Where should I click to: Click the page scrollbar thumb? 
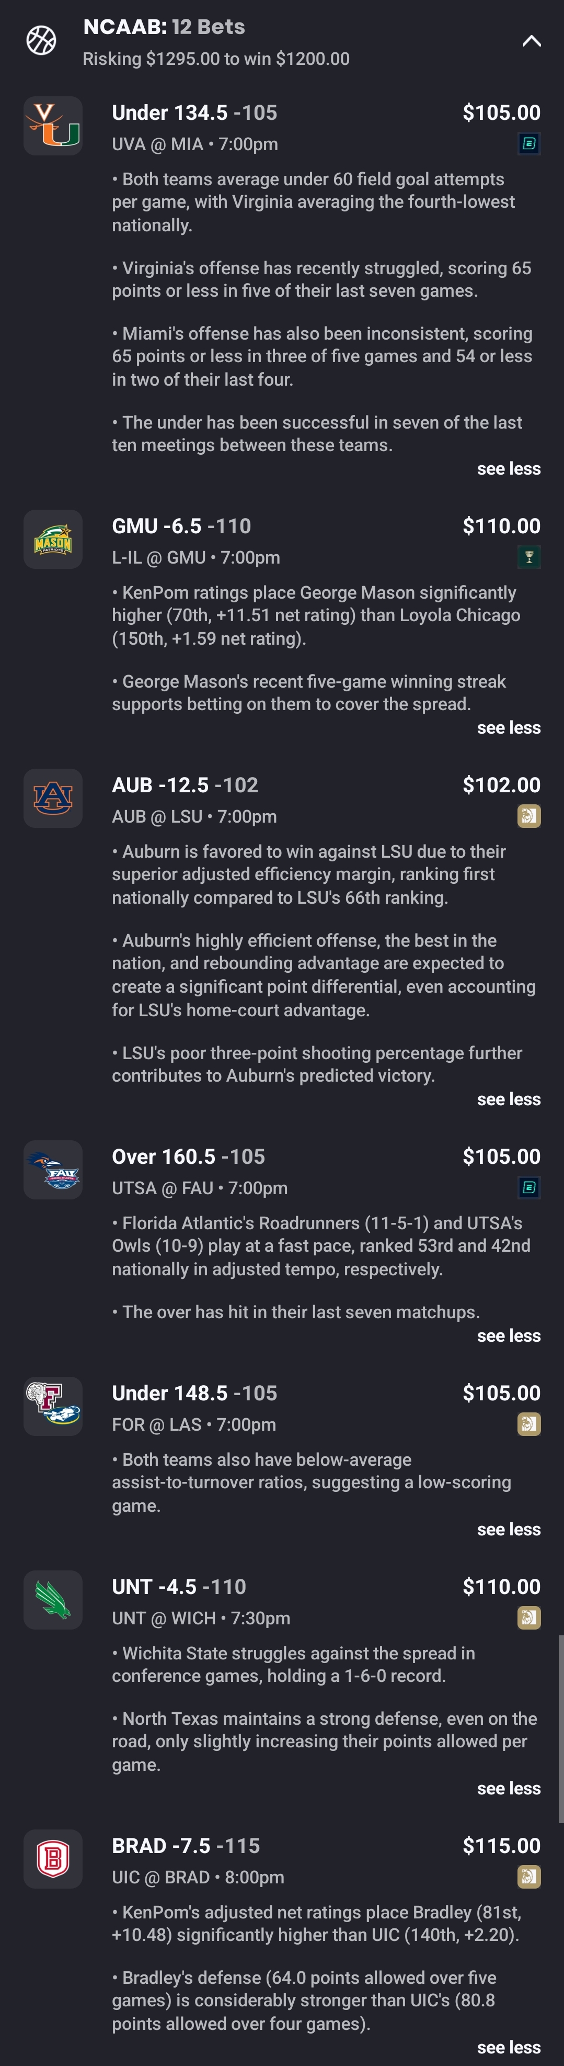(560, 1728)
